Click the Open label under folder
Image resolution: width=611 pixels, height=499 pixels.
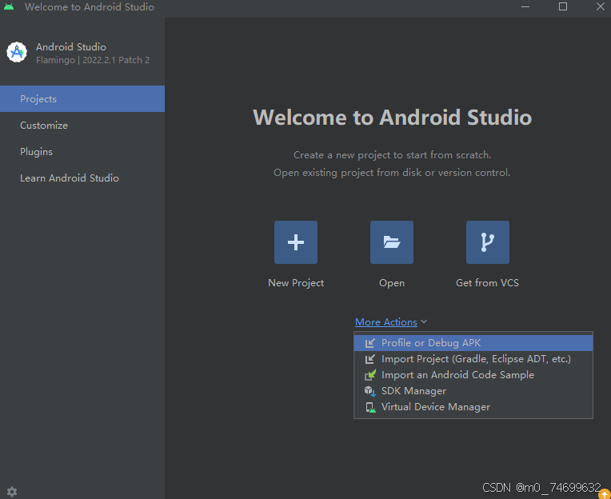click(392, 283)
